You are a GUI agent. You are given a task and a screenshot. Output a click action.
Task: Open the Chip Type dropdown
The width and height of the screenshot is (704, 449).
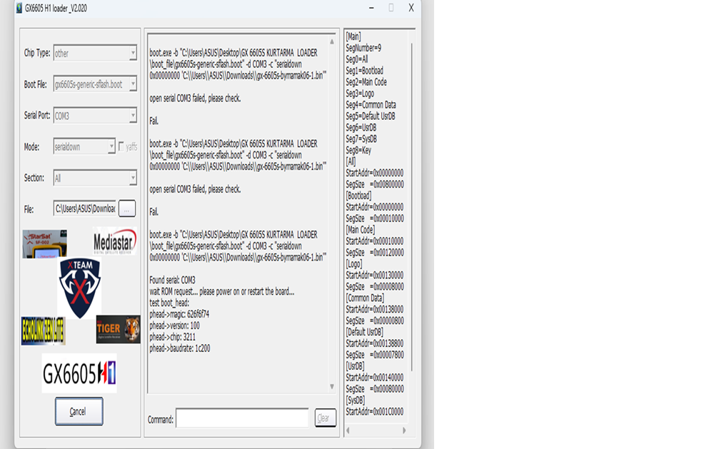(x=133, y=54)
